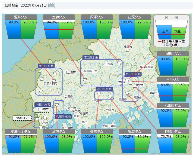Screen dimensions: 193x156
Task: Click the left dam icon in 沼田川水系
Action: (99, 93)
